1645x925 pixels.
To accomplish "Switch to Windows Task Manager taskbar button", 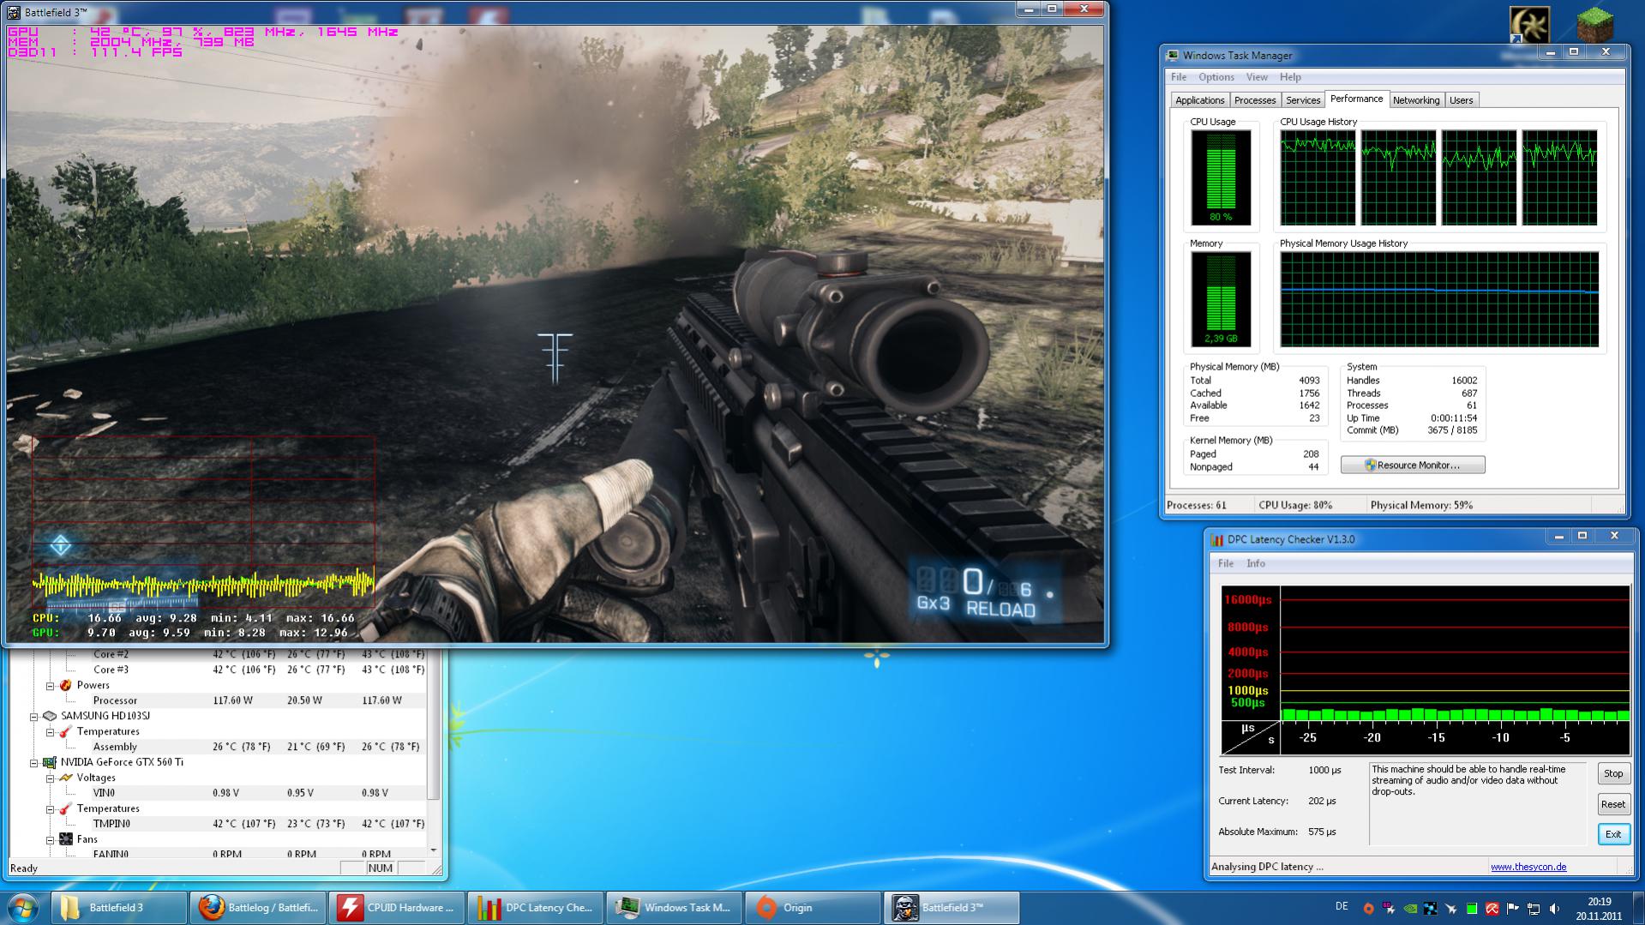I will click(x=675, y=908).
